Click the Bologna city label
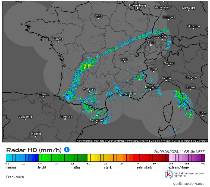 coord(191,77)
